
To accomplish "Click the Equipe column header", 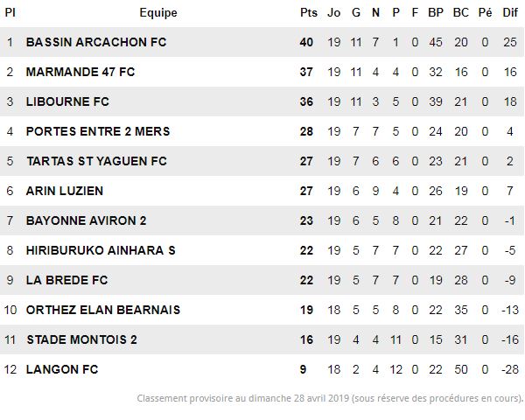I will (158, 13).
